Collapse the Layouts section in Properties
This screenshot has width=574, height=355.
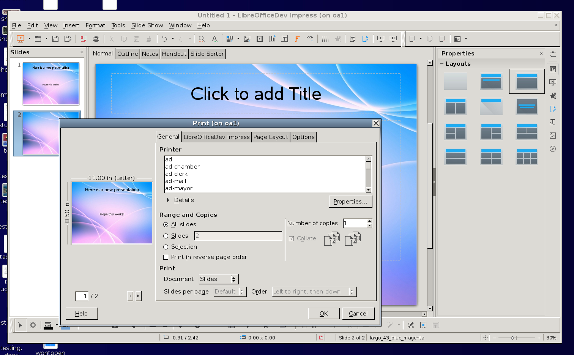coord(442,64)
